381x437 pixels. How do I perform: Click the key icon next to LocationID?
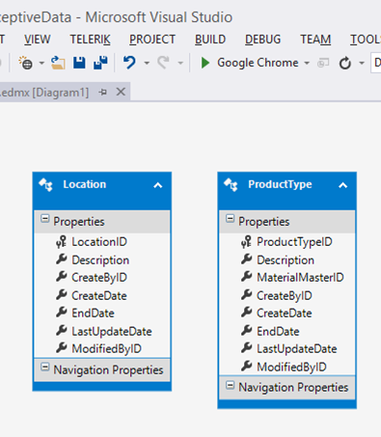coord(61,242)
